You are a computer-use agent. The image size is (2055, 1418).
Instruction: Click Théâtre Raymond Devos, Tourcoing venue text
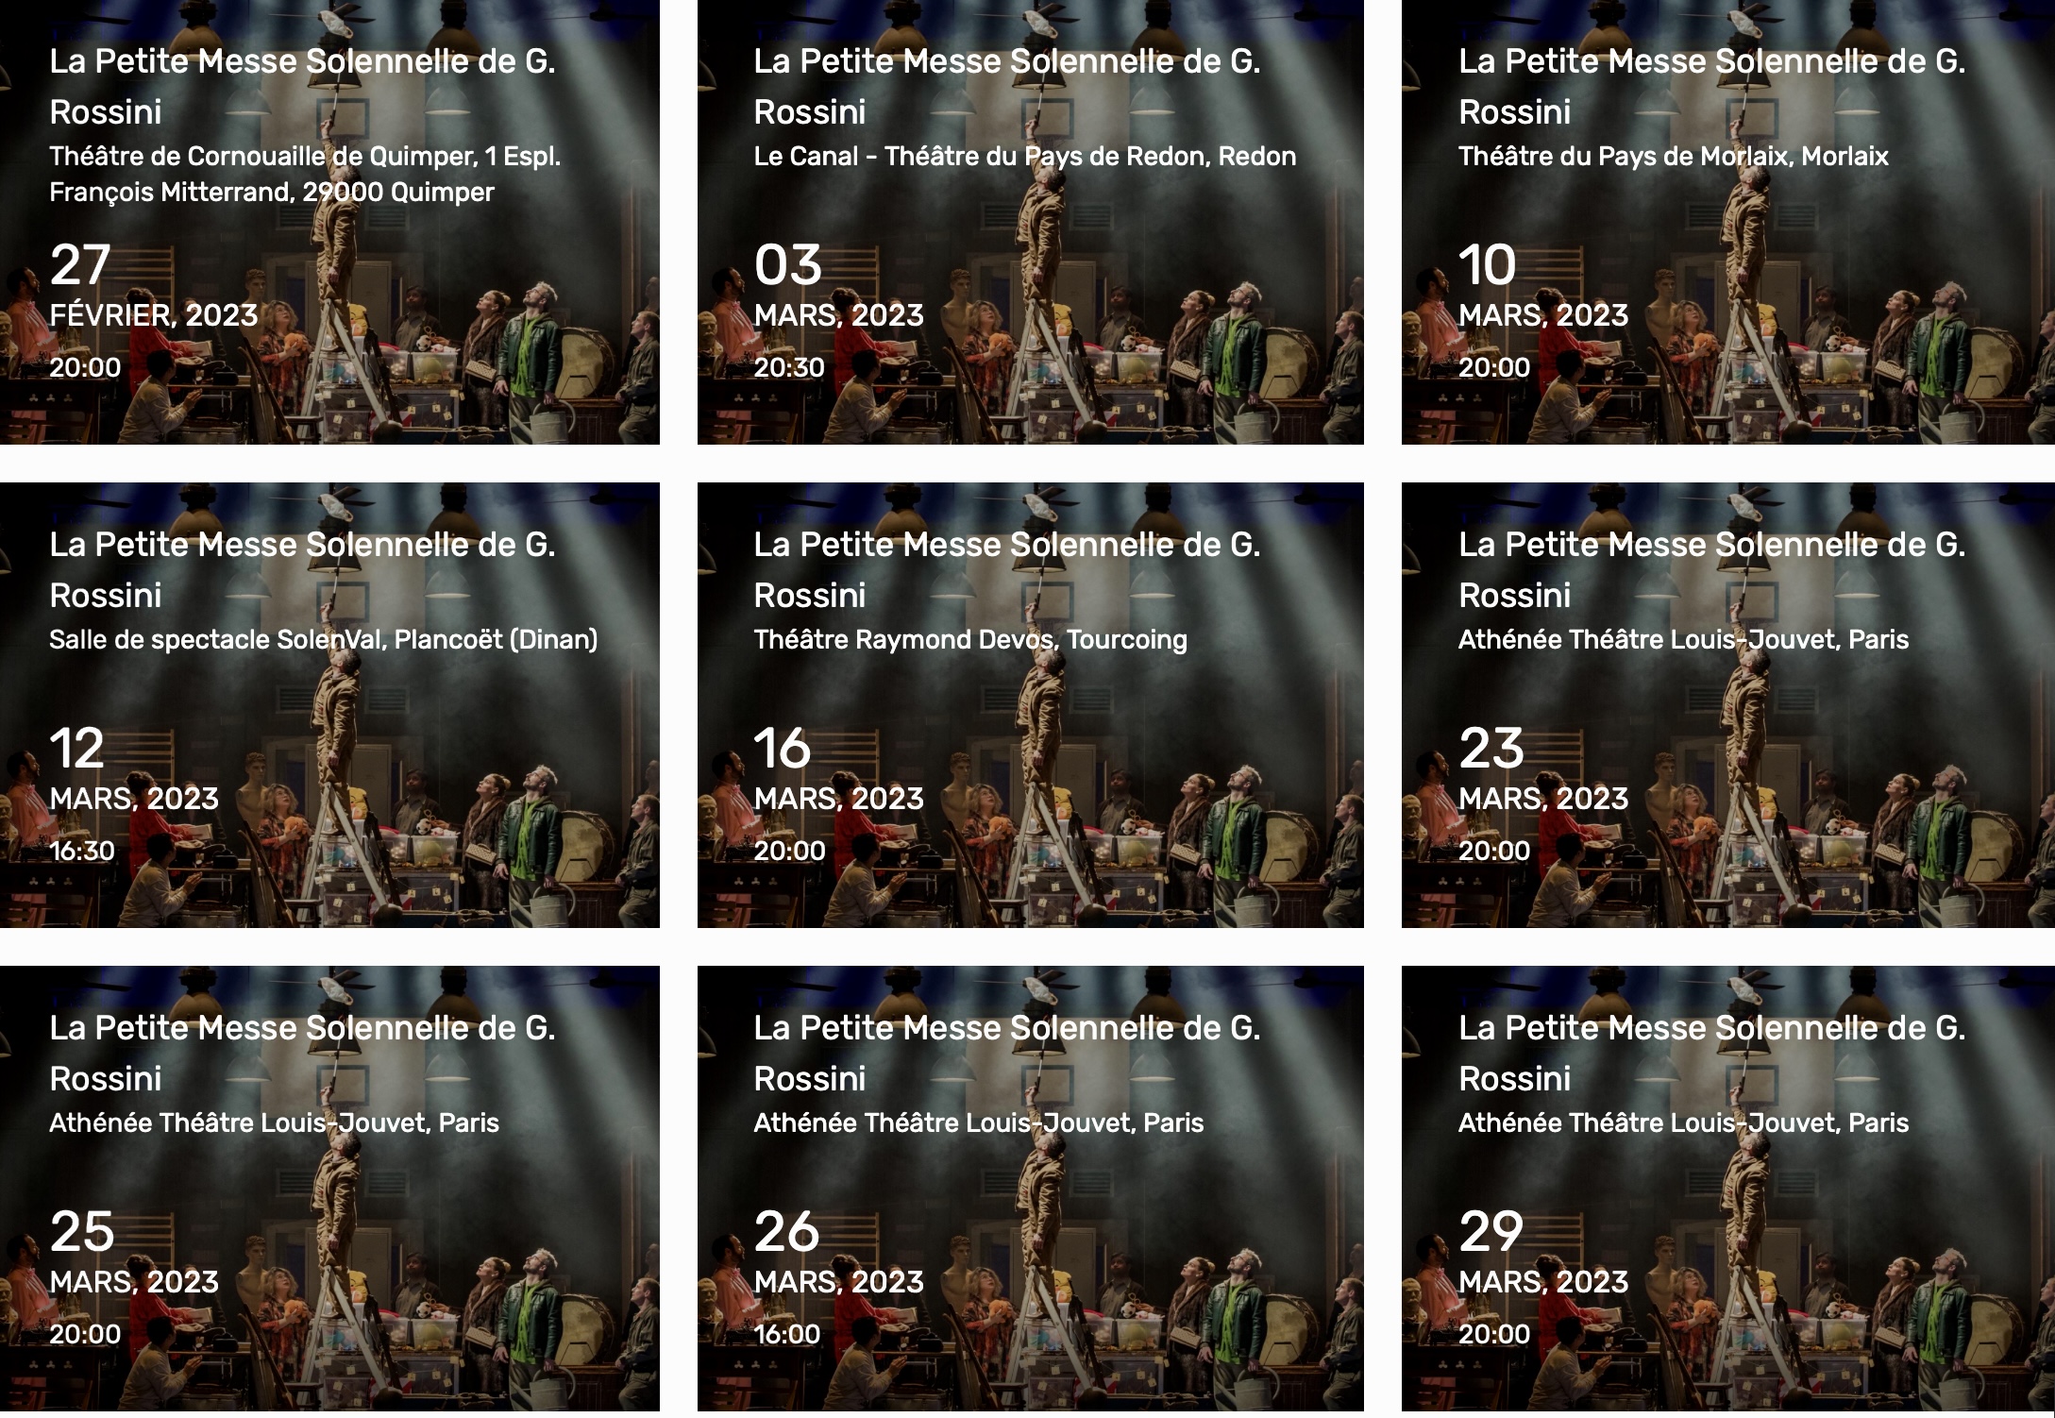[x=970, y=640]
